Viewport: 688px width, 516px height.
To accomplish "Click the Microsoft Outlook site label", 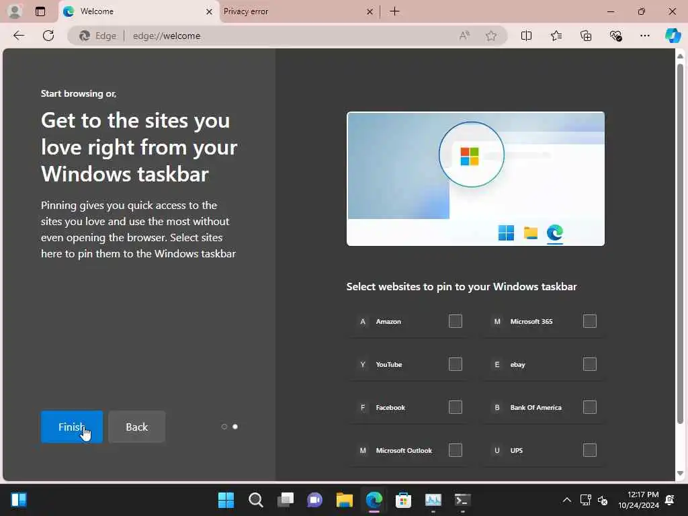I will point(404,451).
